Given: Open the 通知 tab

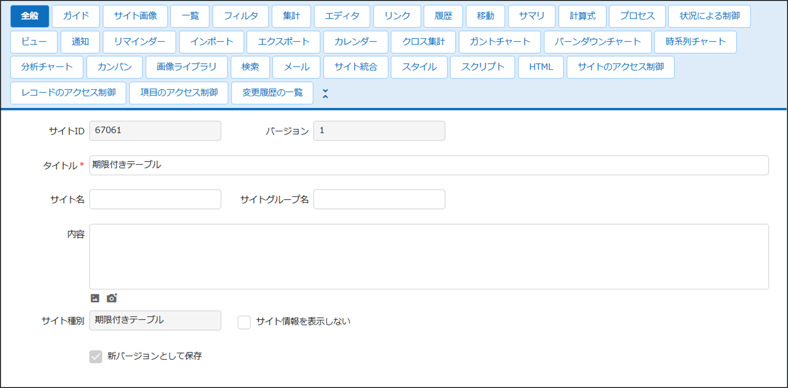Looking at the screenshot, I should point(80,42).
